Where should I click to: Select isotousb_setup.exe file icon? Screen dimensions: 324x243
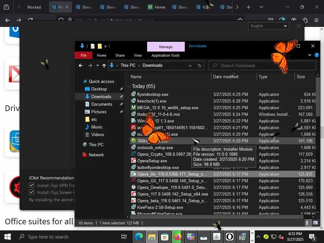134,147
